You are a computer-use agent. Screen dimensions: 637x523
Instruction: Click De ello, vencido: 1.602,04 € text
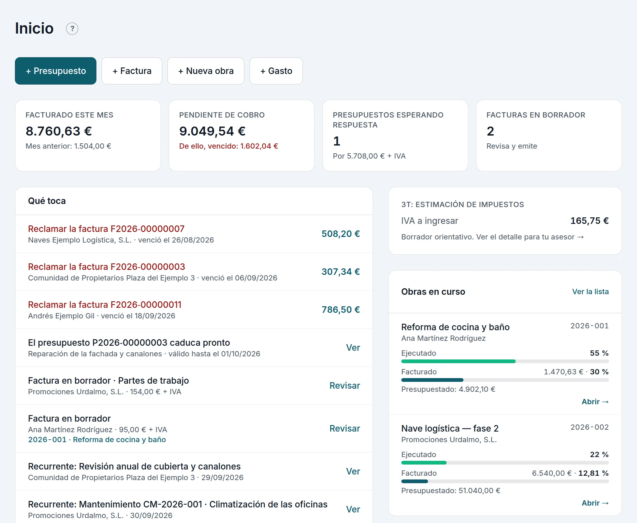(x=229, y=146)
